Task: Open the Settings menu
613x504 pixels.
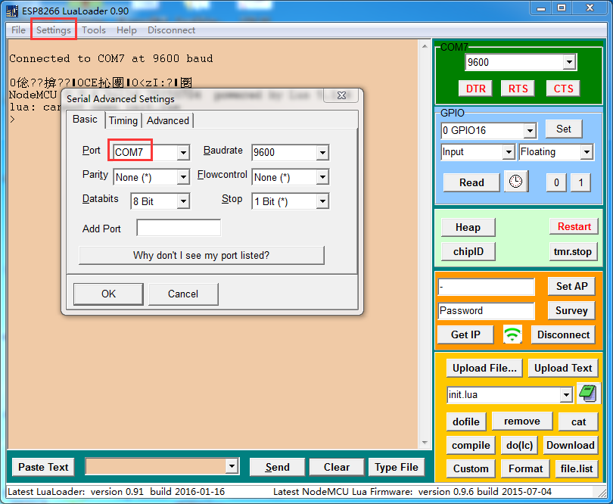Action: (x=54, y=30)
